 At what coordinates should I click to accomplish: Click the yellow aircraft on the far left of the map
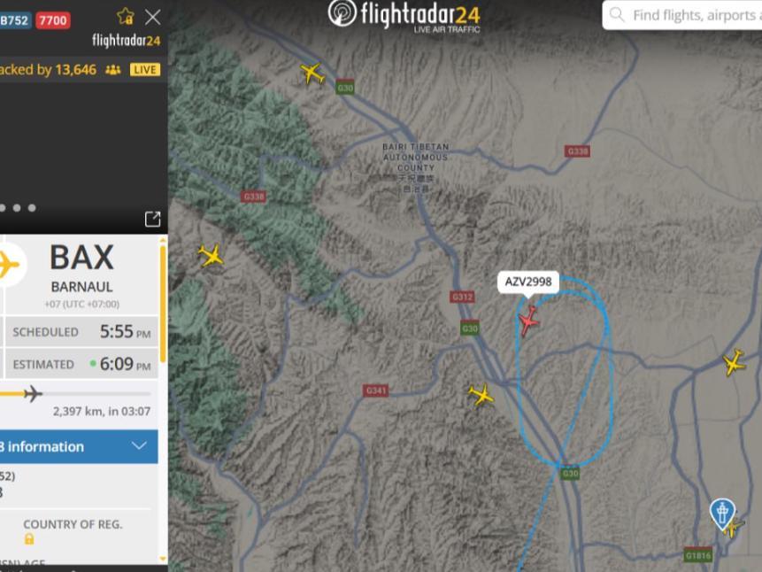pyautogui.click(x=211, y=255)
